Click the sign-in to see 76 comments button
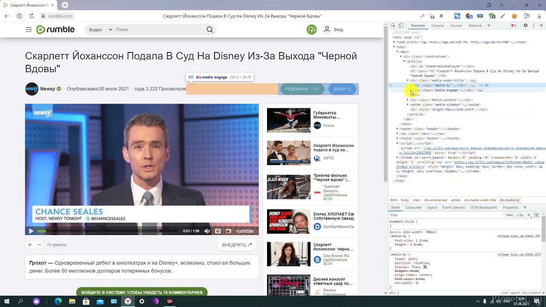 pos(142,293)
